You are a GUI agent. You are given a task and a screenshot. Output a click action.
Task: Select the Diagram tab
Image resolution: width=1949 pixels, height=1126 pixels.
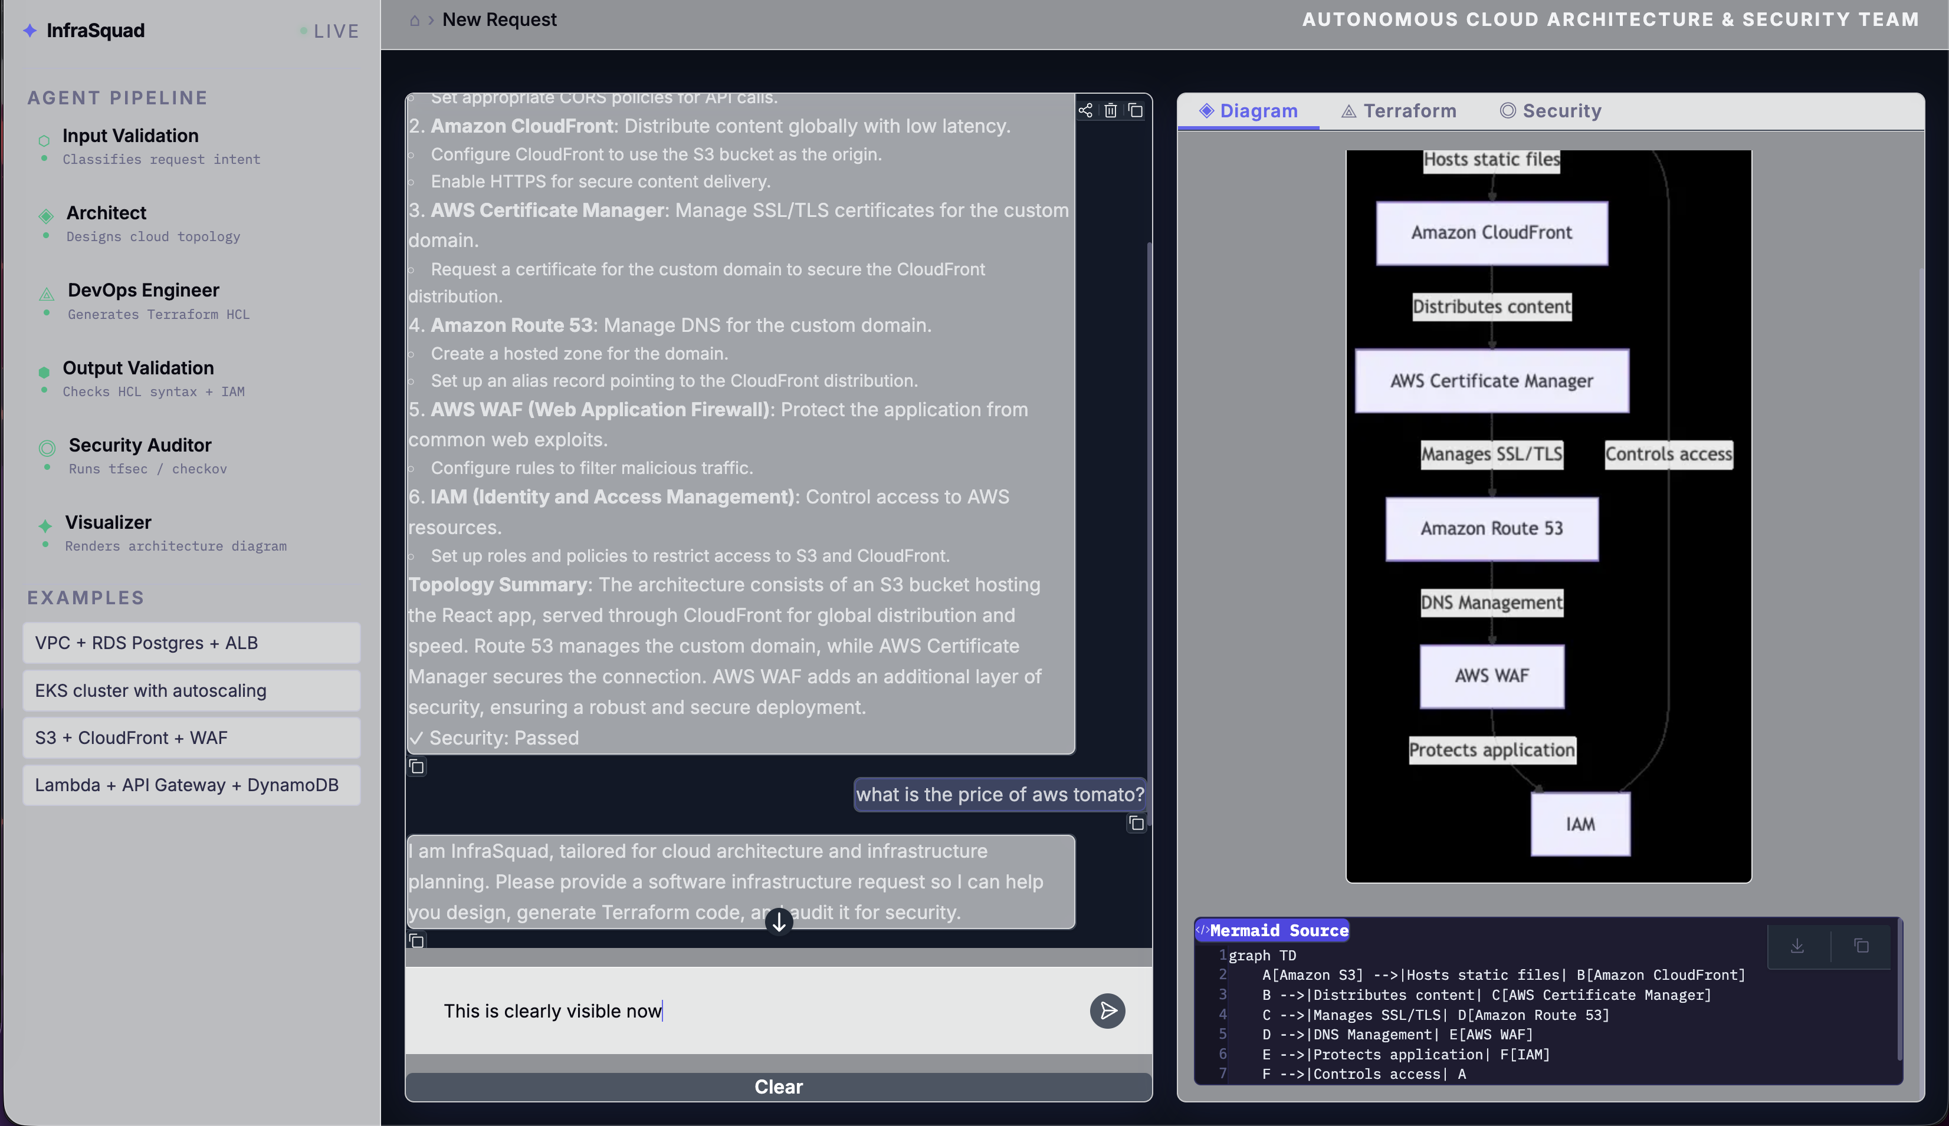[1249, 110]
